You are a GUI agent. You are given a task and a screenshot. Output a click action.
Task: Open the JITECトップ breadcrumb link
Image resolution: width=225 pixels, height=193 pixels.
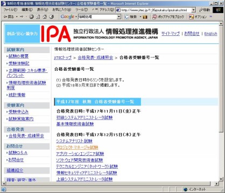[63, 57]
